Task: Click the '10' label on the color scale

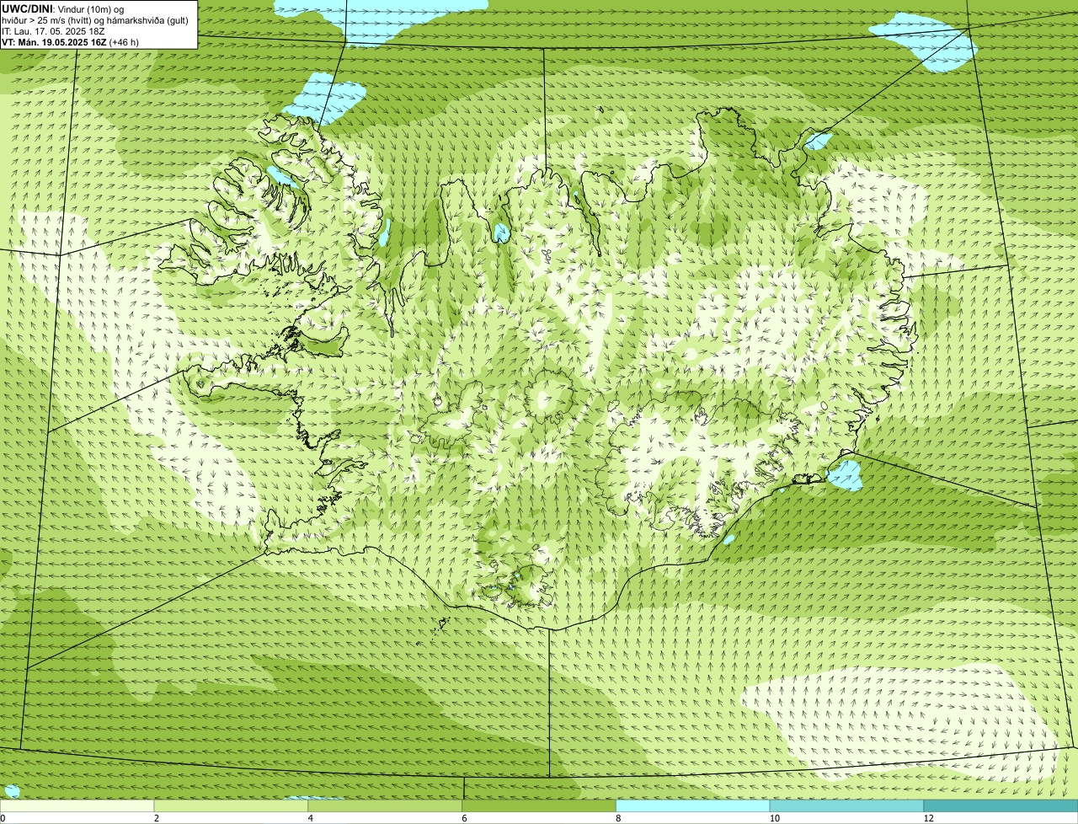Action: coord(775,818)
